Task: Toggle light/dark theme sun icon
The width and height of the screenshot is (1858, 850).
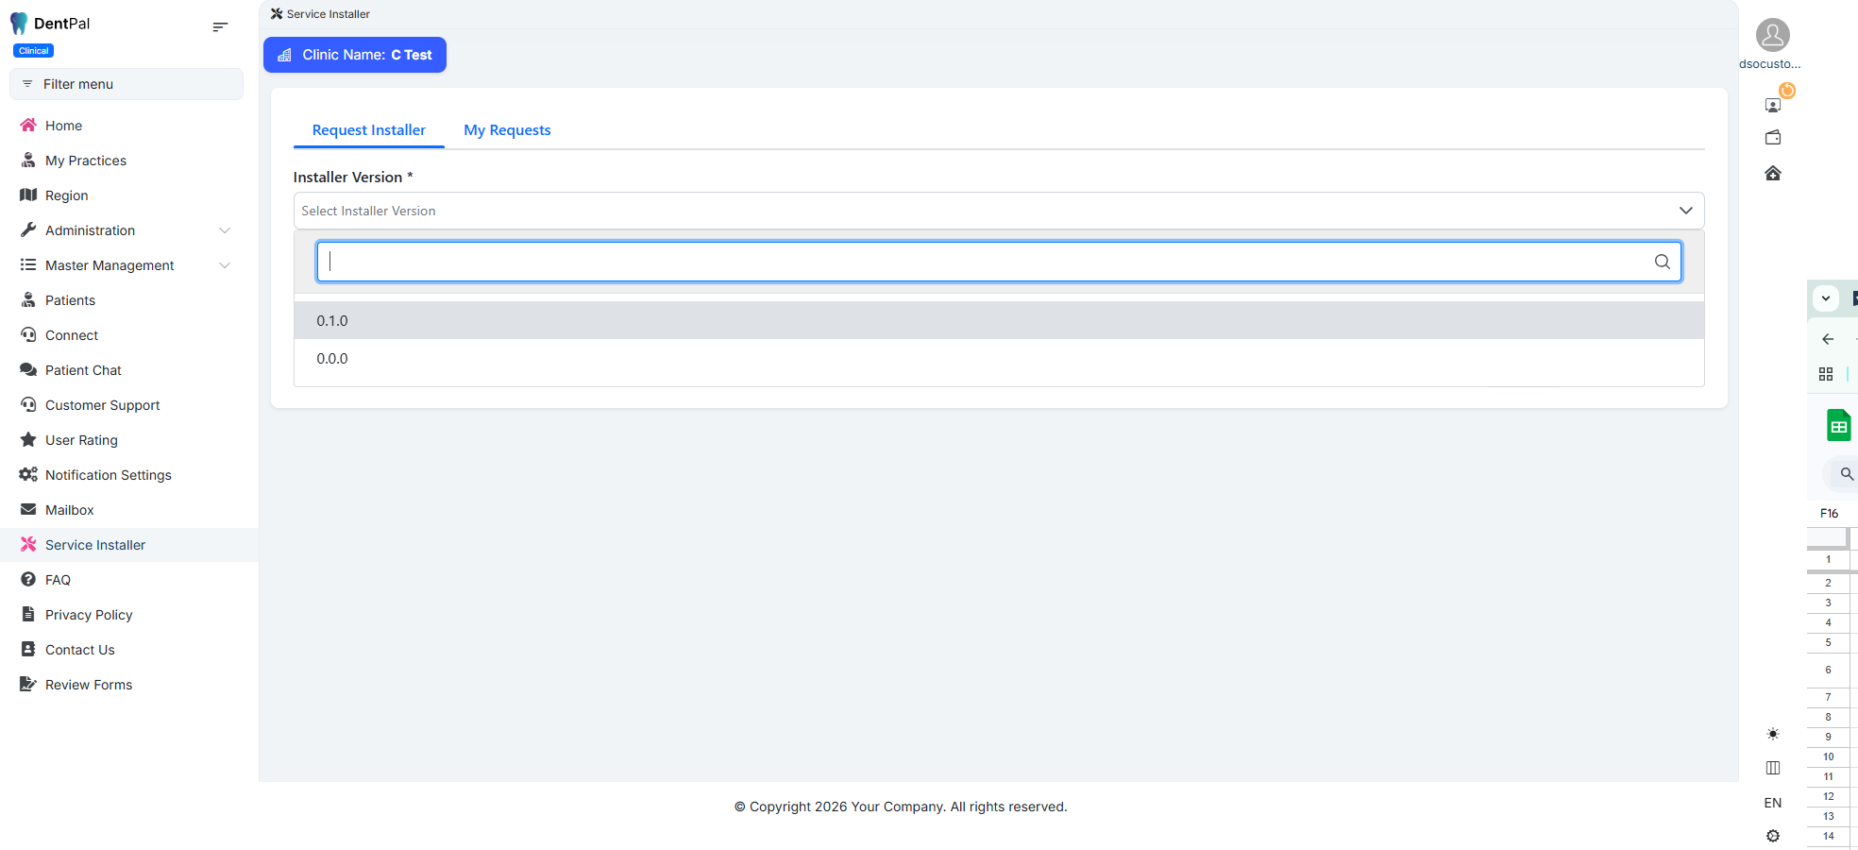Action: [1773, 734]
